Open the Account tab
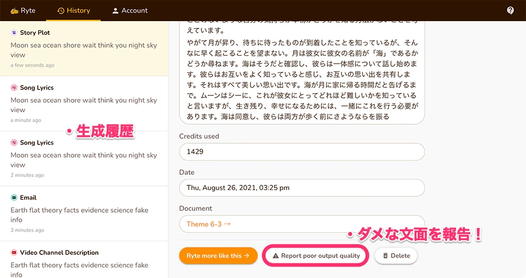 (x=129, y=11)
